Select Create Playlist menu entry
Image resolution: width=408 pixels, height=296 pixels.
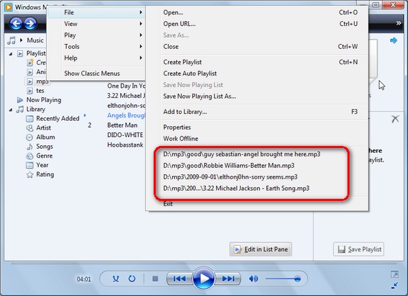tap(257, 62)
